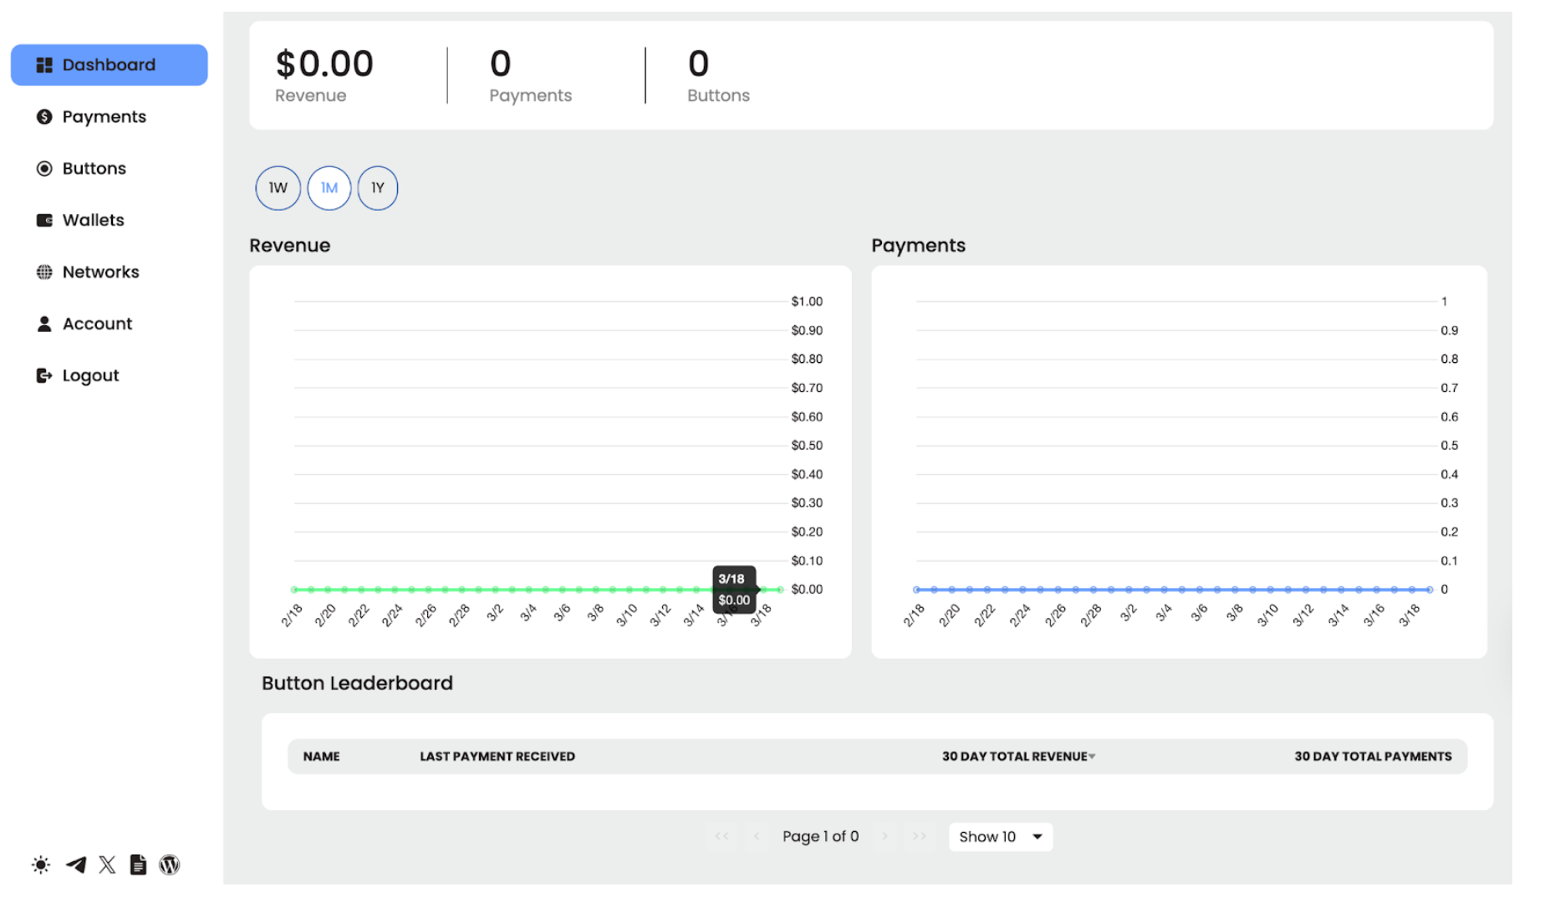Click the Networks globe icon in sidebar
The height and width of the screenshot is (898, 1555).
[x=43, y=272]
